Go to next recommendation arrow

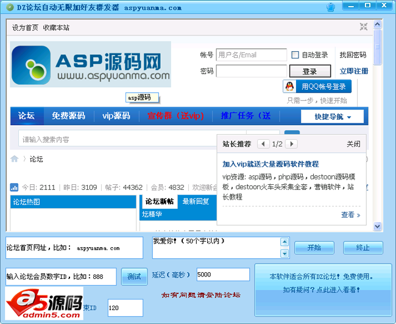tap(291, 144)
